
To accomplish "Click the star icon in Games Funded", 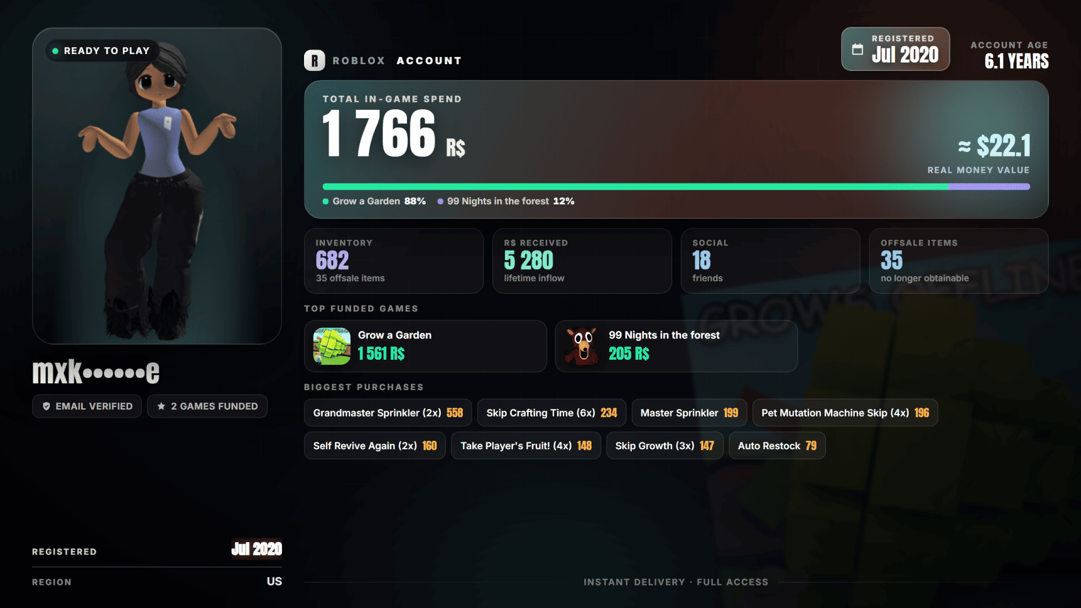I will pos(161,406).
